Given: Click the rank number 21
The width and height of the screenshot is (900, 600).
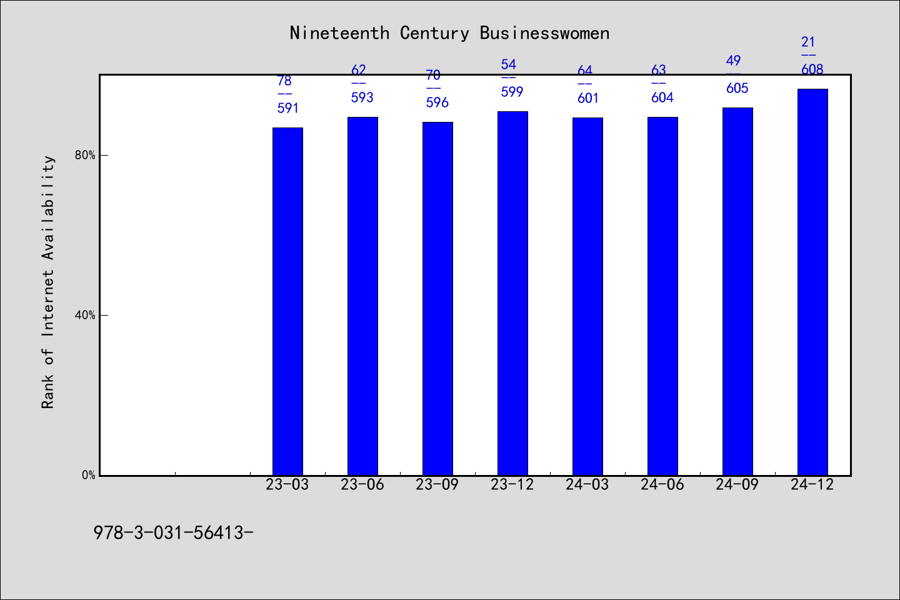Looking at the screenshot, I should click(x=809, y=42).
